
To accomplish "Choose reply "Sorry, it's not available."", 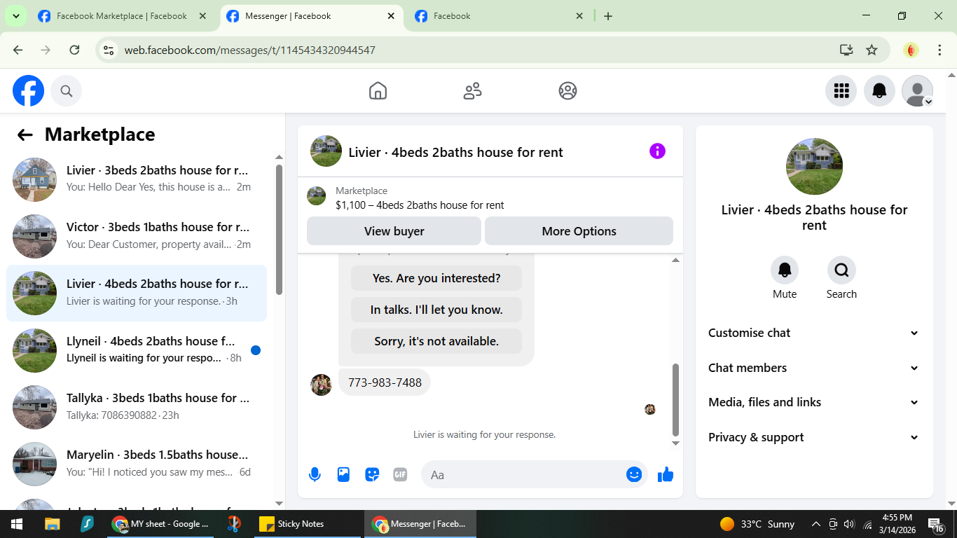I will tap(436, 341).
